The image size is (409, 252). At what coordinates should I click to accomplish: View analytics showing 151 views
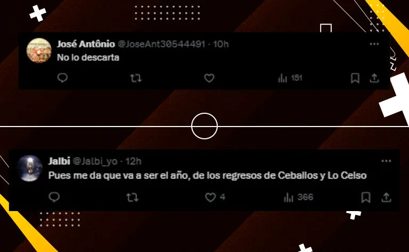(x=290, y=78)
